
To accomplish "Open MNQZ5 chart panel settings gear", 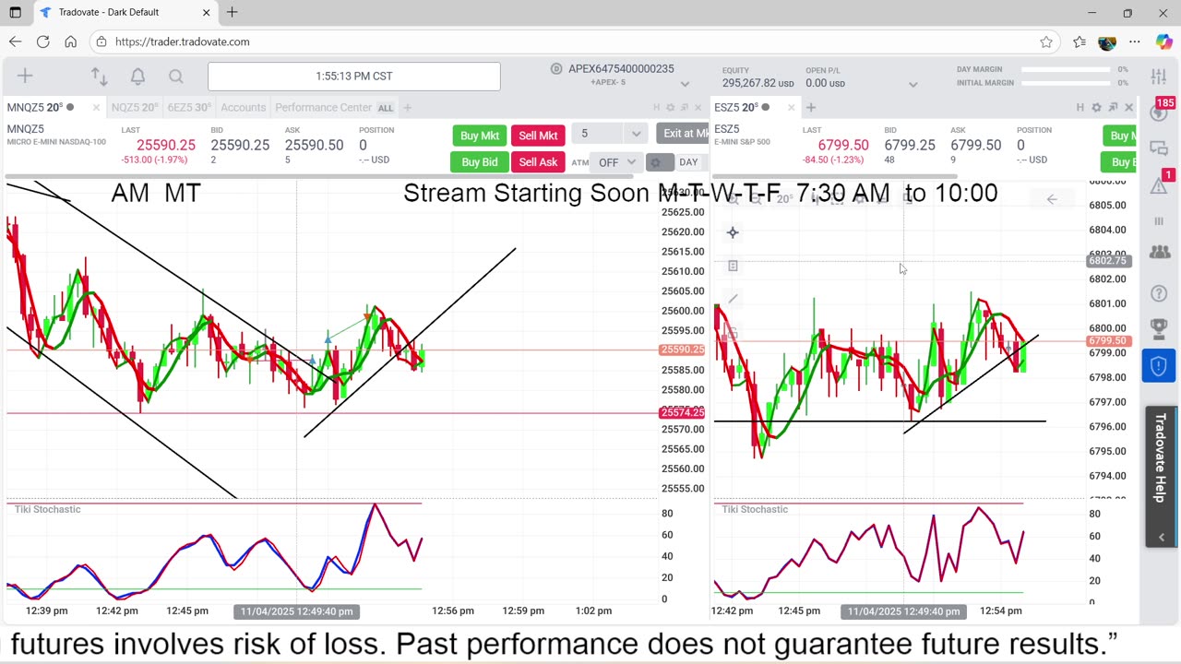I will coord(671,108).
